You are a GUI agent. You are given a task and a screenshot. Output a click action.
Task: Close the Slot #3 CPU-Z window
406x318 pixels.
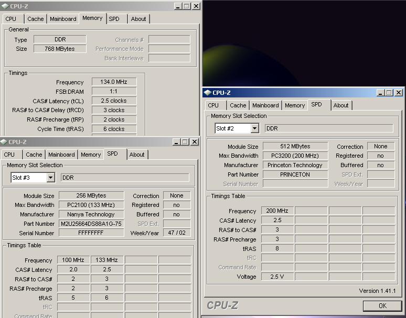(195, 141)
